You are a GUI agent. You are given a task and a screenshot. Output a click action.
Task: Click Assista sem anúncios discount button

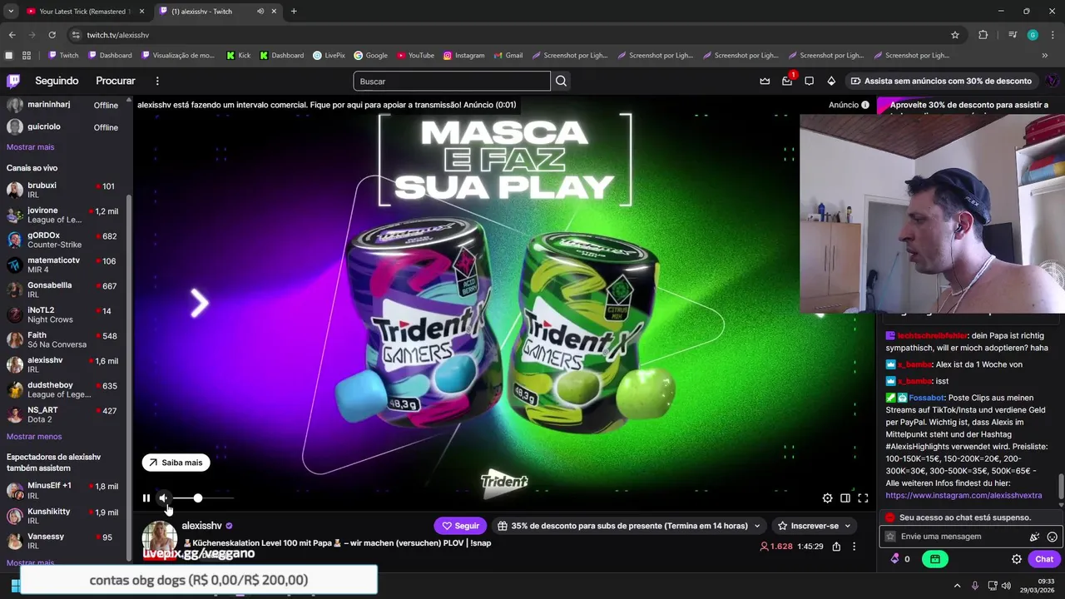click(941, 81)
